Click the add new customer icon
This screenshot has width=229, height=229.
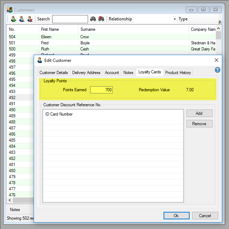(13, 19)
